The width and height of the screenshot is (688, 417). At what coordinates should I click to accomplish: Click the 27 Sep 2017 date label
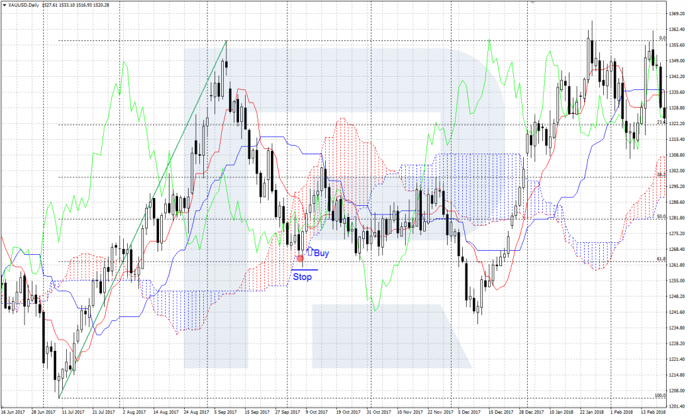(x=288, y=412)
